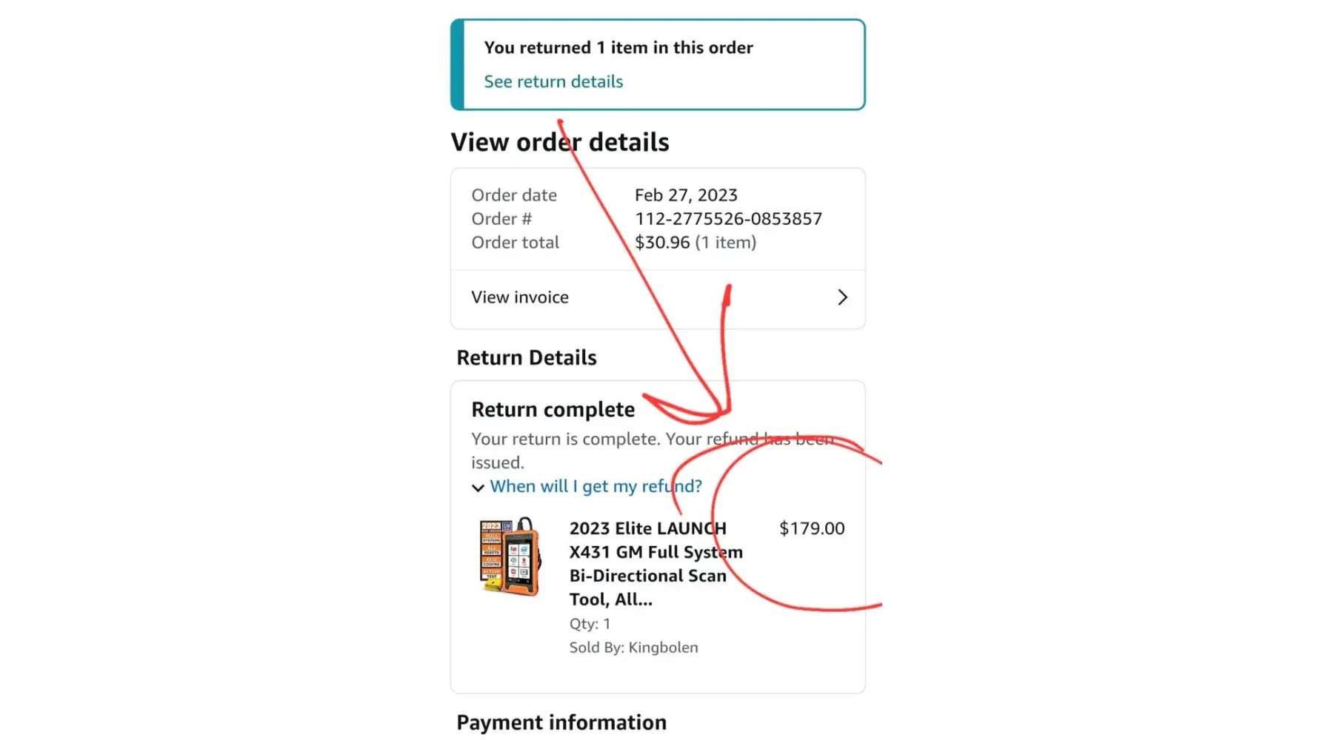Image resolution: width=1317 pixels, height=740 pixels.
Task: Click the You returned 1 item banner heading
Action: tap(619, 47)
